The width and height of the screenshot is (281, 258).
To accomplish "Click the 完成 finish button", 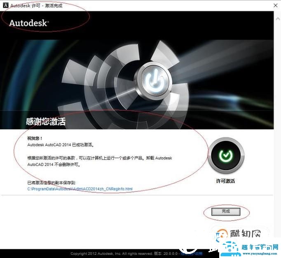I will tap(226, 212).
